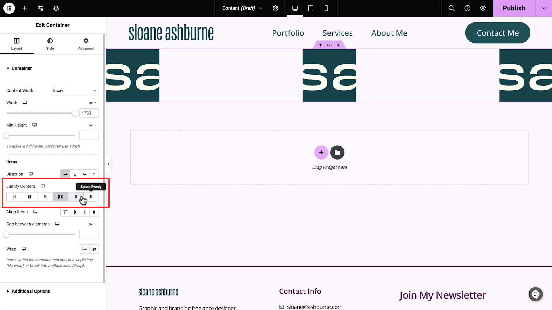Open Site Settings sliders icon

coord(41,8)
